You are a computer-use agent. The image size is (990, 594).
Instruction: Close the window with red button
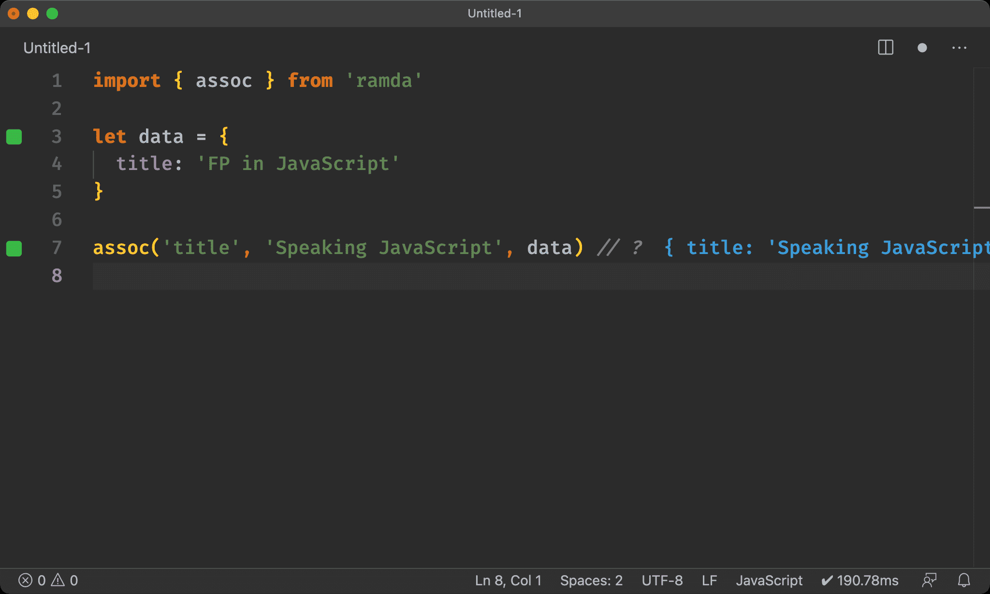14,14
